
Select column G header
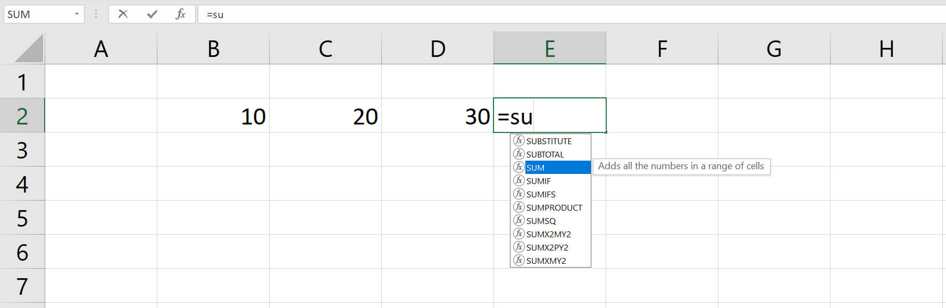click(x=774, y=48)
